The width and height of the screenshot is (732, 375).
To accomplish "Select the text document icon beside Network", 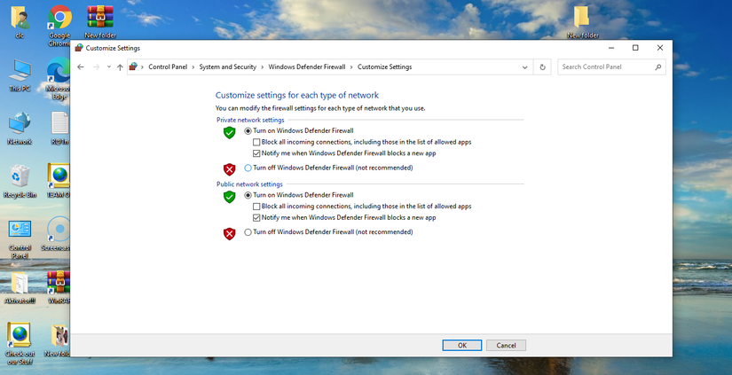I will 59,129.
